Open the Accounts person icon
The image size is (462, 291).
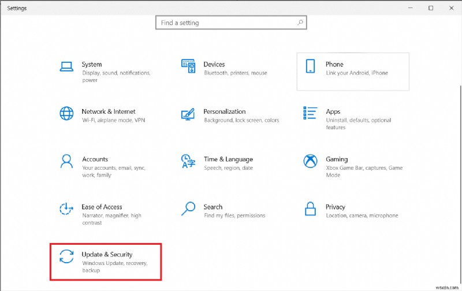(x=66, y=161)
